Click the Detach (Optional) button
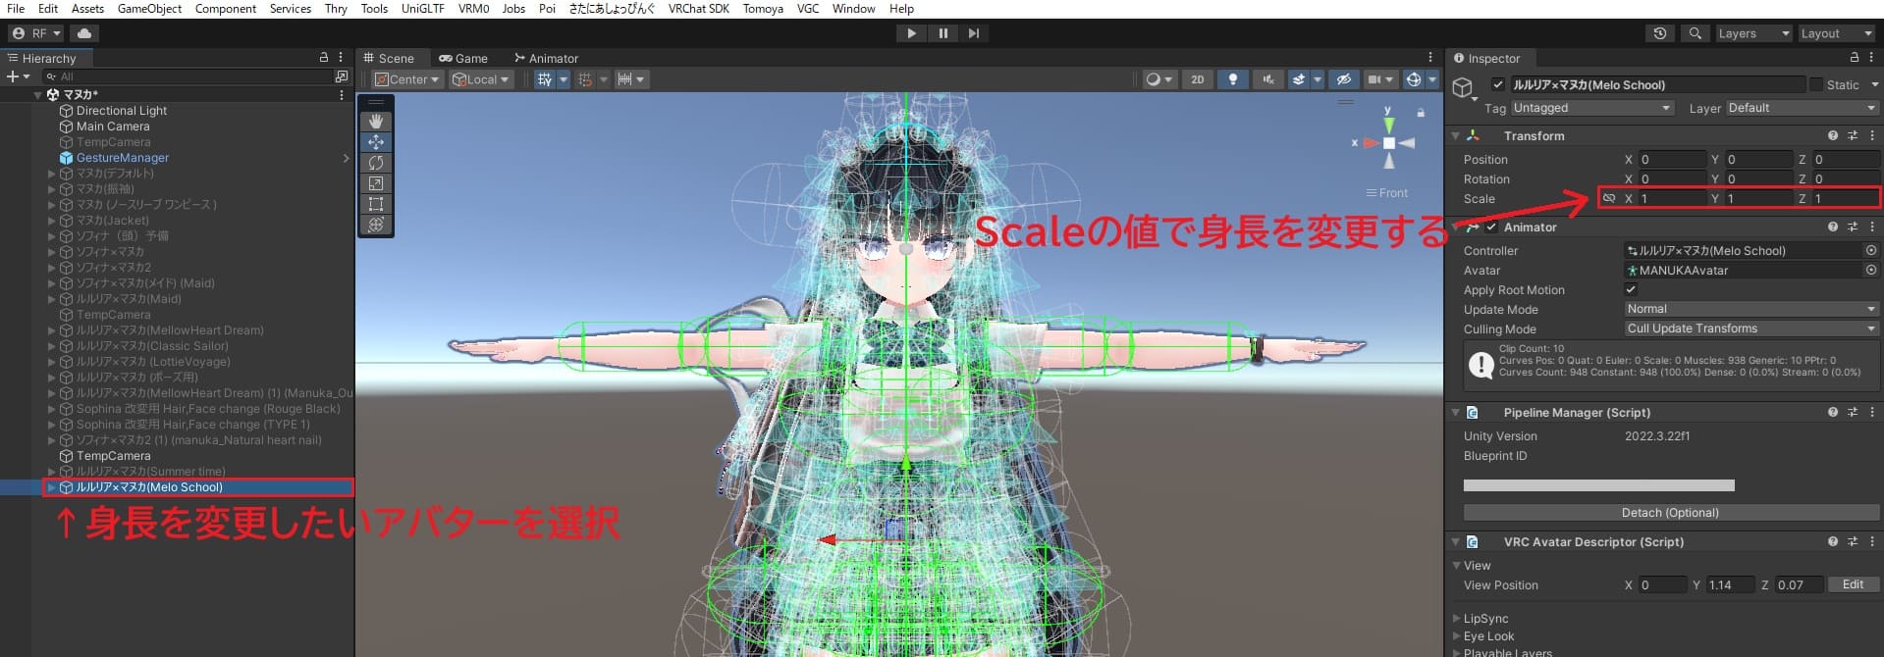The width and height of the screenshot is (1884, 657). click(1671, 512)
